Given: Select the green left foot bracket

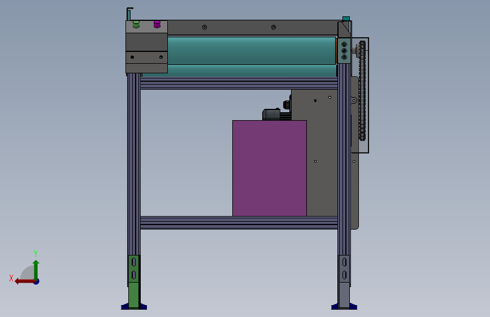Looking at the screenshot, I should click(134, 281).
